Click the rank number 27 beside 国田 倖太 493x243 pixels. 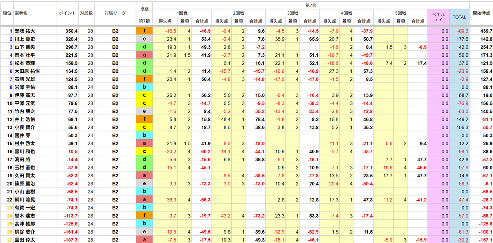(9, 240)
